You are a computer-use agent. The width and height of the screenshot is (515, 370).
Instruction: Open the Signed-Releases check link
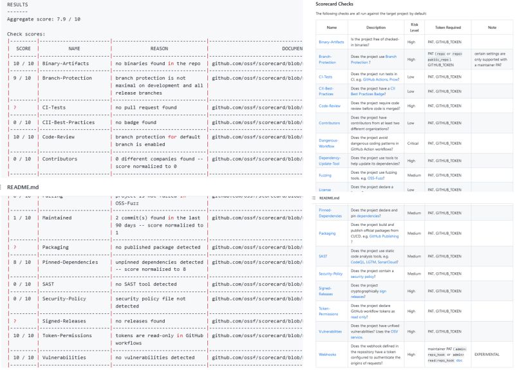(x=326, y=291)
